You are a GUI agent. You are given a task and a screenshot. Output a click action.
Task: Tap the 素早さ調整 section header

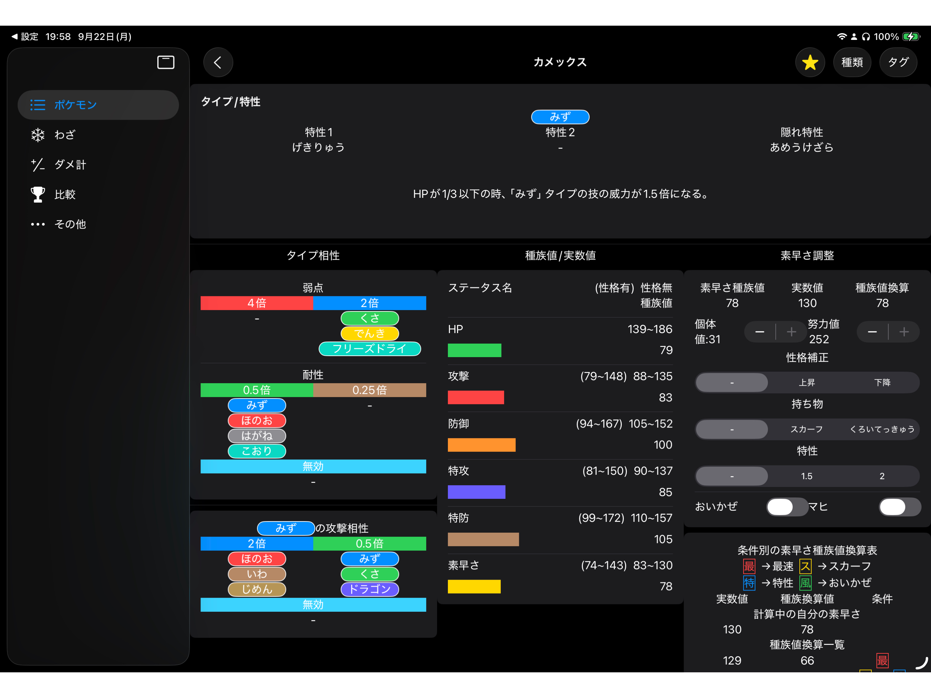pos(807,255)
